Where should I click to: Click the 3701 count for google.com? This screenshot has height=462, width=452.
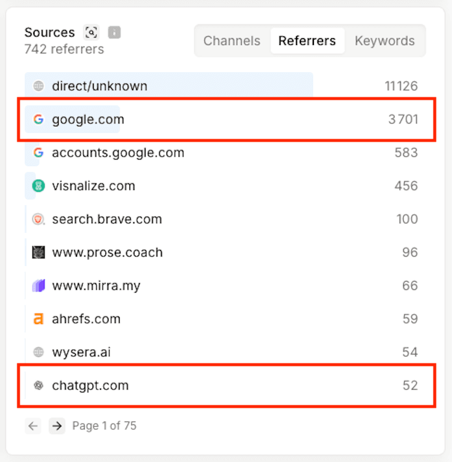(403, 120)
